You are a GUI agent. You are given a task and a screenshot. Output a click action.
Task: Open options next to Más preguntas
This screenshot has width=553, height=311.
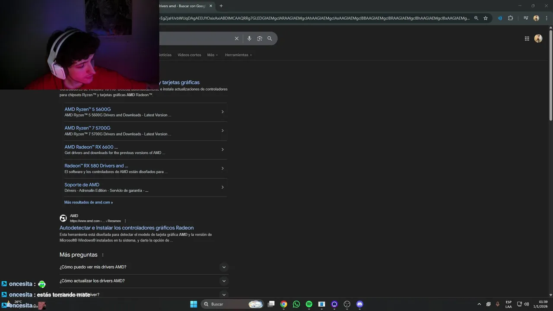103,255
